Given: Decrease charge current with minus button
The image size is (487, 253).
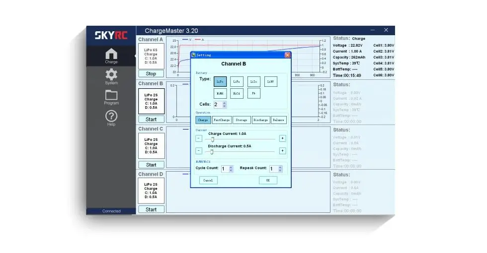Looking at the screenshot, I should (199, 138).
